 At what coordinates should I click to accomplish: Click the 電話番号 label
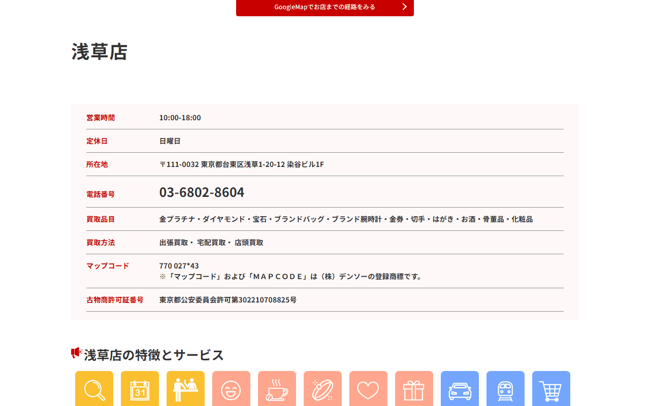(101, 194)
